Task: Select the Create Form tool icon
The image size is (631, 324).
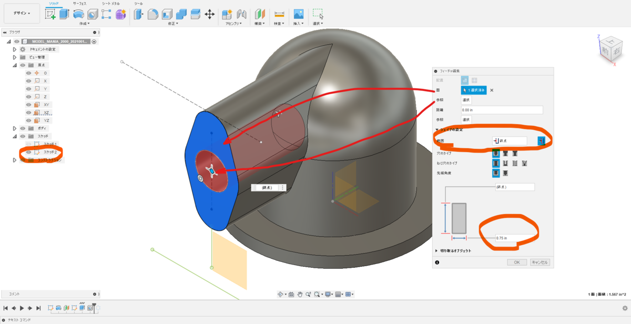Action: pos(121,14)
